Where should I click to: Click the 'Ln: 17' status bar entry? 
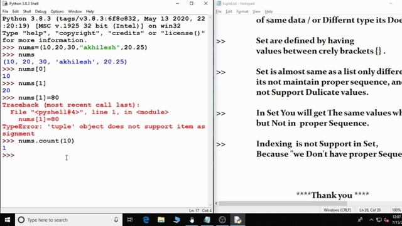tap(194, 210)
